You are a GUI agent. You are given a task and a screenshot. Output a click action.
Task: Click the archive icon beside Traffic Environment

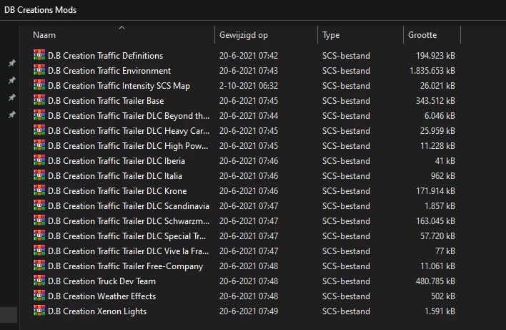coord(39,70)
